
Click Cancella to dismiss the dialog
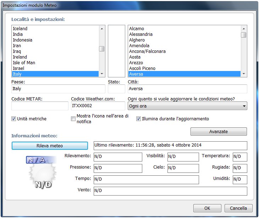[238, 208]
